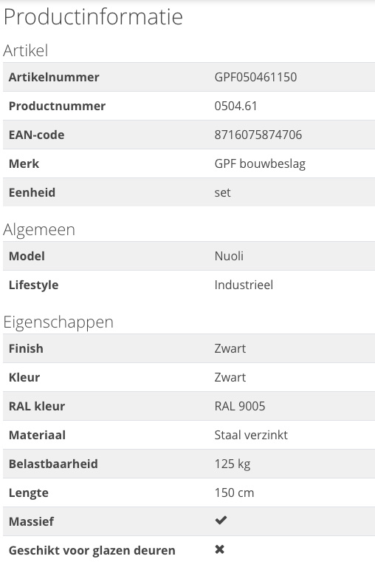Image resolution: width=375 pixels, height=562 pixels.
Task: Click the Nuoli model value
Action: pyautogui.click(x=229, y=256)
